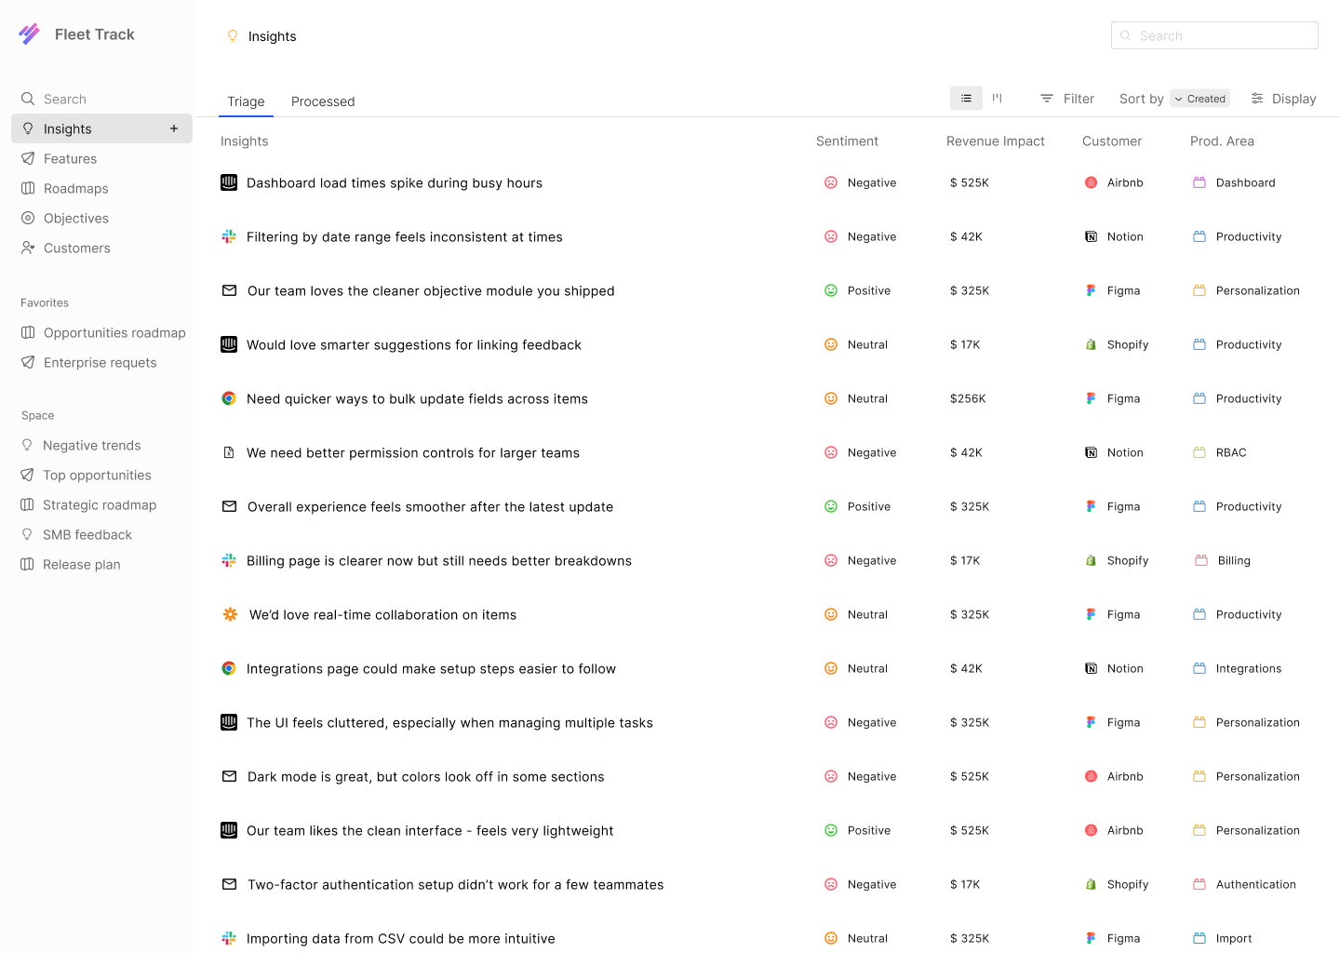Viewport: 1340px width, 953px height.
Task: Click the Intercom icon on Dashboard load times row
Action: 229,182
